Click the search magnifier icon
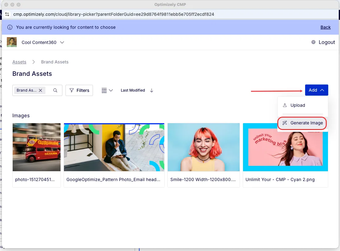Screen dimensions: 340x251 point(55,90)
